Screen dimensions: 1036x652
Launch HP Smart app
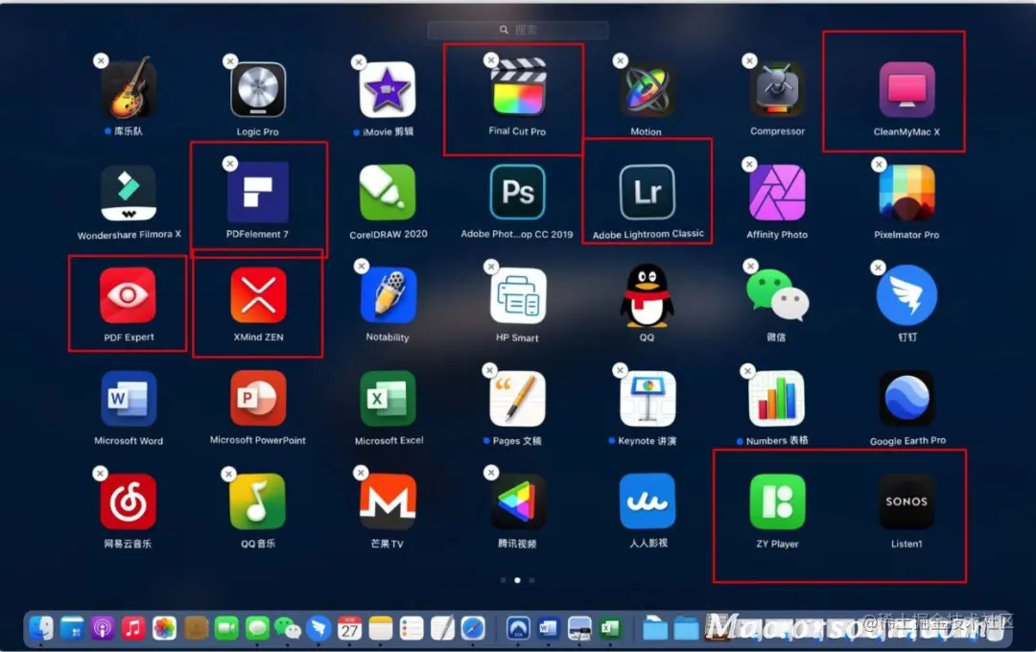tap(518, 295)
